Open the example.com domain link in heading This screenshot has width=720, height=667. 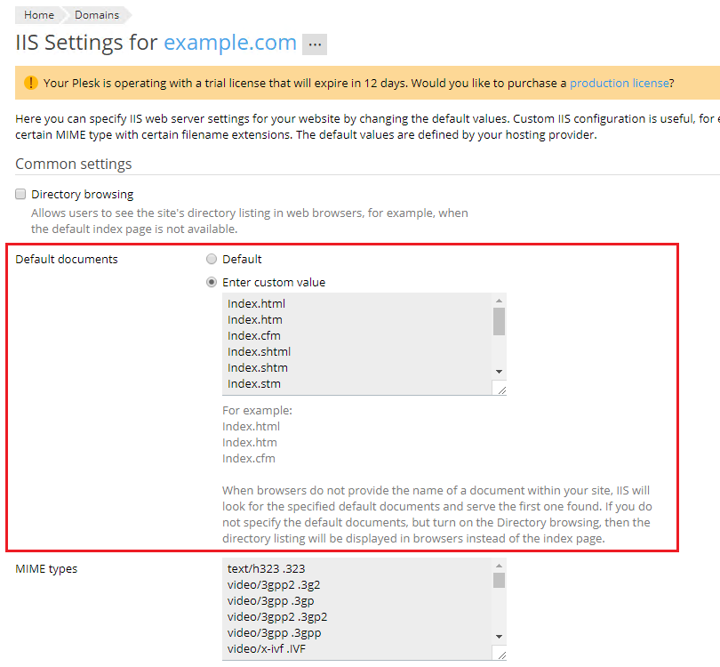pos(229,43)
